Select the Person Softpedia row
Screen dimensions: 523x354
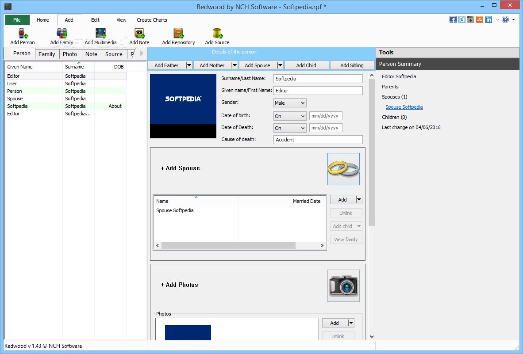click(x=65, y=91)
